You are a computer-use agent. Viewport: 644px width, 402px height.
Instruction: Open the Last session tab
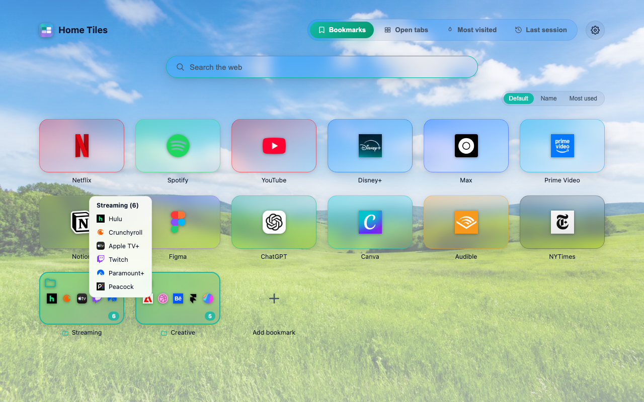541,30
